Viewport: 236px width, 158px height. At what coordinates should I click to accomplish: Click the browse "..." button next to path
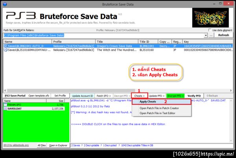point(211,35)
